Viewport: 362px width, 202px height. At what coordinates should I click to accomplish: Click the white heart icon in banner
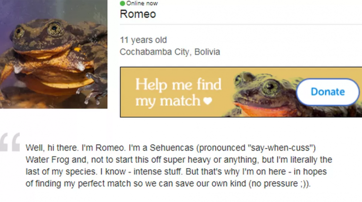(x=207, y=101)
